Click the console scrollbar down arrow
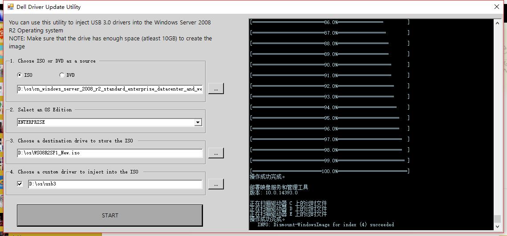The image size is (507, 236). point(498,227)
